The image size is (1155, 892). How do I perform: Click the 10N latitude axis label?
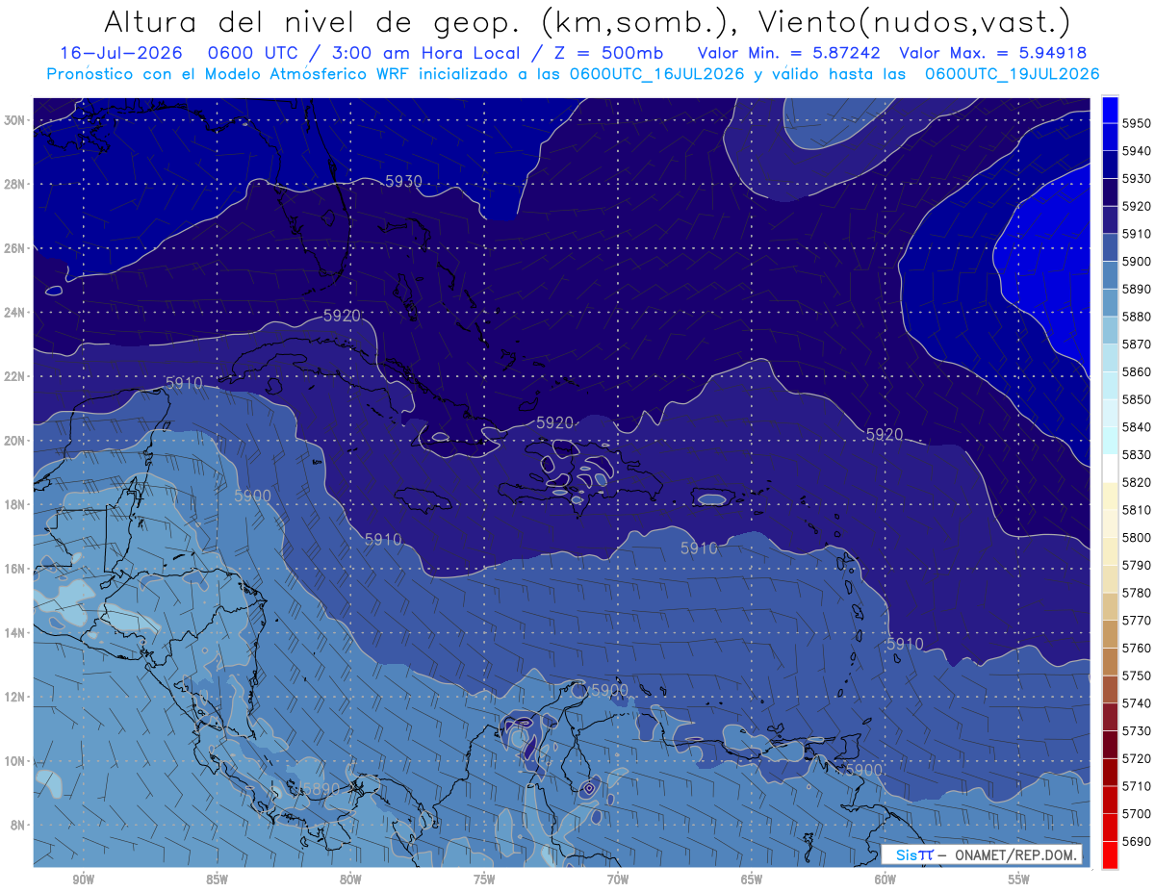(x=14, y=760)
